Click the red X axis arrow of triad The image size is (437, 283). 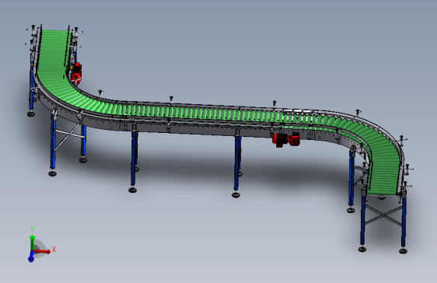[42, 252]
